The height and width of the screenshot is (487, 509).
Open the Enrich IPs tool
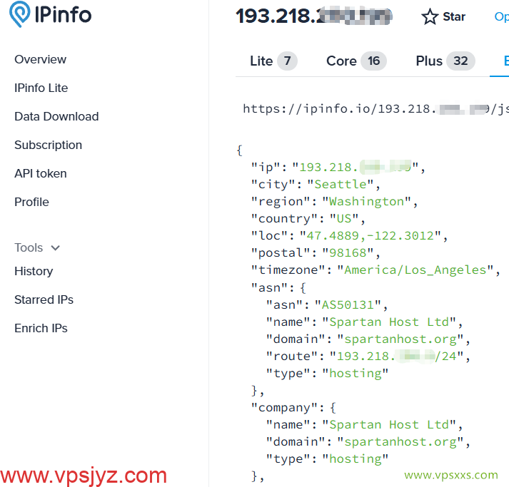[41, 329]
